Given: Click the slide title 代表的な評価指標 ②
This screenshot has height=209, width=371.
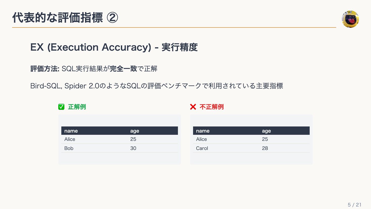Looking at the screenshot, I should point(65,18).
